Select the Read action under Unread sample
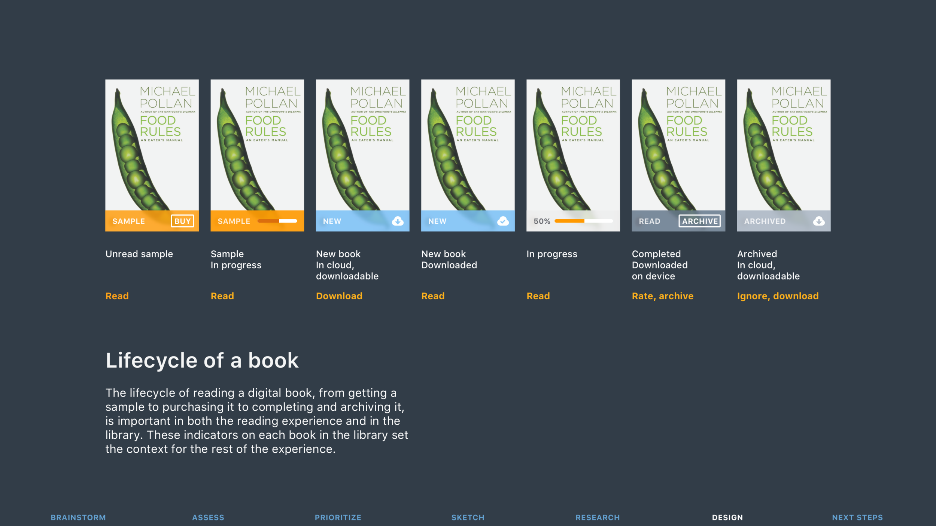The height and width of the screenshot is (526, 936). pyautogui.click(x=117, y=296)
